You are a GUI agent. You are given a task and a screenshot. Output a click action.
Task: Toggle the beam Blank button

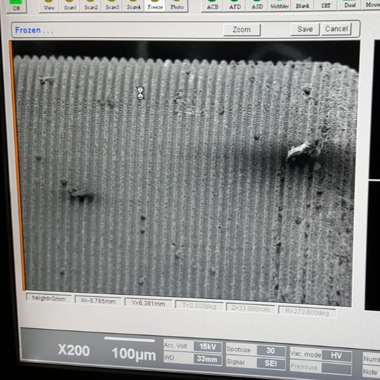[303, 5]
